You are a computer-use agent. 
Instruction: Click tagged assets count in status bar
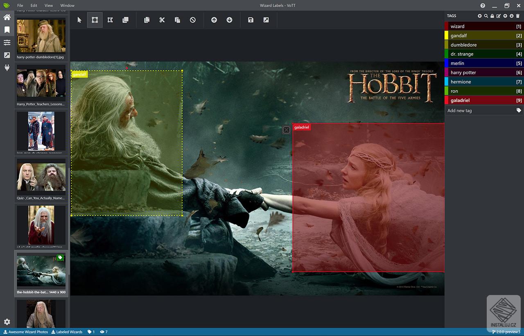pyautogui.click(x=91, y=332)
